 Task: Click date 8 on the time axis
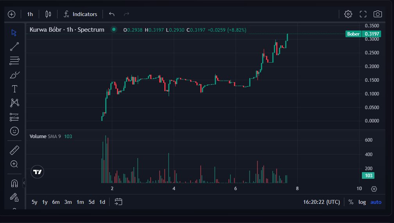[x=297, y=188]
